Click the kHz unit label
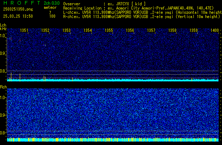 (x=3, y=29)
